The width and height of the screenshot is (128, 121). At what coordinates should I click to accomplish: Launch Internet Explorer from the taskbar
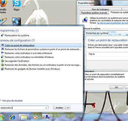12,117
